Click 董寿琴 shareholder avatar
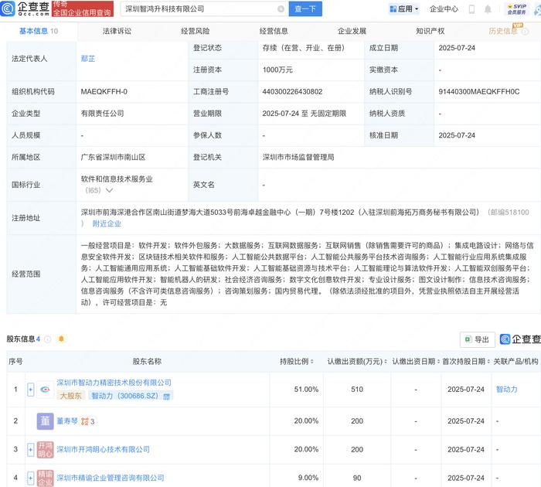The image size is (541, 487). 45,421
